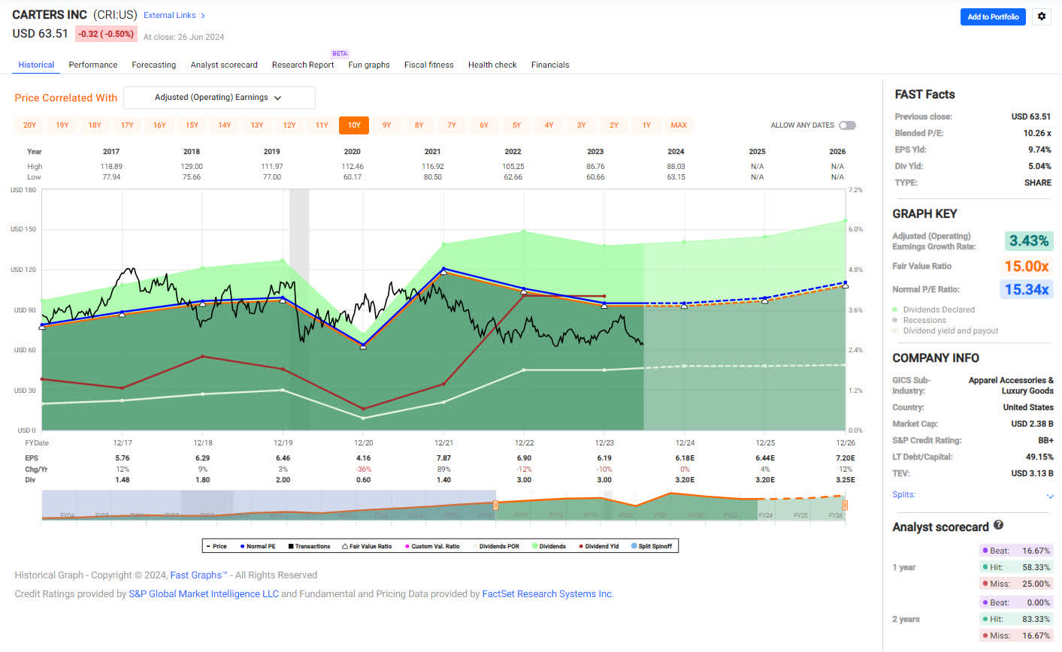Open the FactSet Research Systems Inc. link
Screen dimensions: 1062x652
(x=548, y=593)
